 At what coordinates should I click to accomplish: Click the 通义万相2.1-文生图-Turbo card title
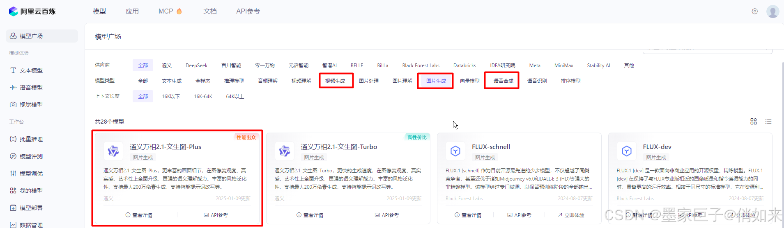click(339, 147)
